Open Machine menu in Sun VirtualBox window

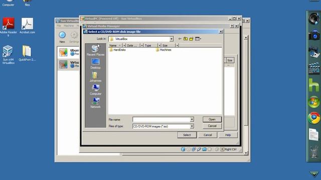pyautogui.click(x=69, y=26)
